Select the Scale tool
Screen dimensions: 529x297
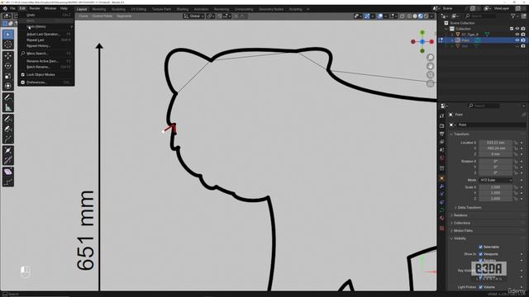[x=8, y=76]
